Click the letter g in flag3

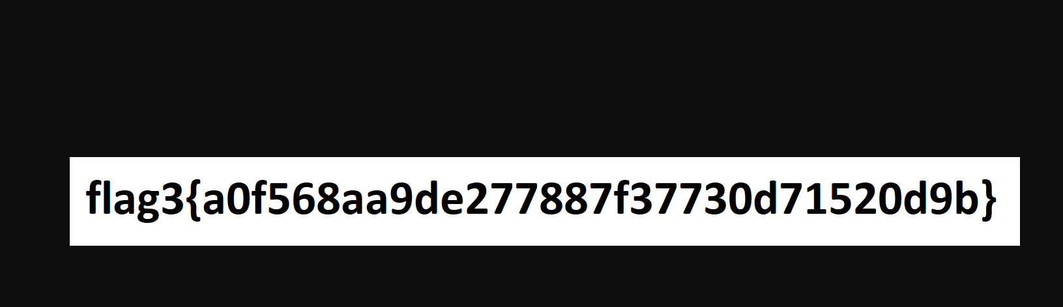[148, 206]
